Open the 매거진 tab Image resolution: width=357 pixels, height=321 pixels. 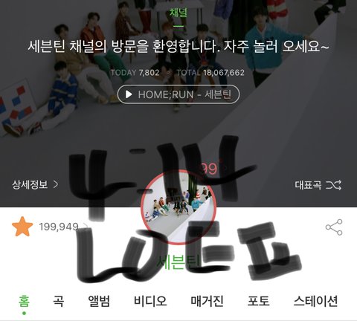(x=207, y=301)
